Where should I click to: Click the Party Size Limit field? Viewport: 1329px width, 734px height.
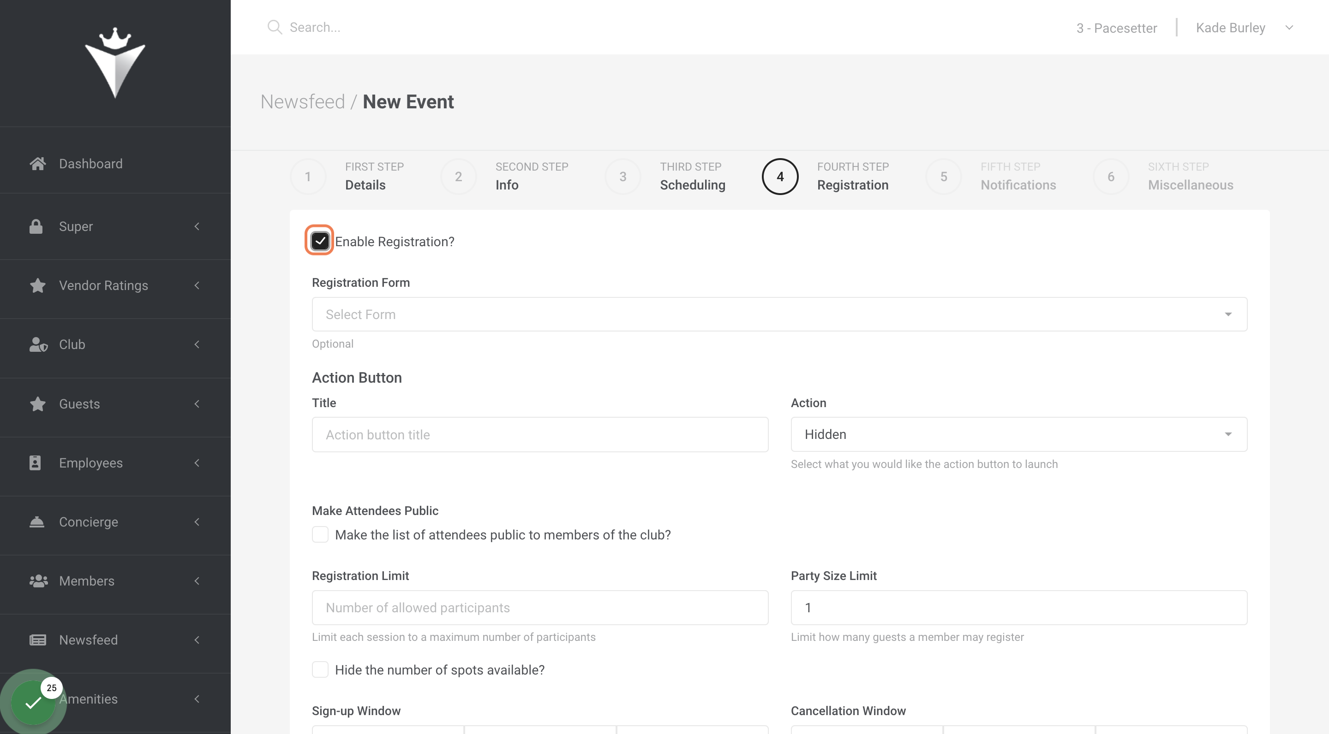(1019, 607)
